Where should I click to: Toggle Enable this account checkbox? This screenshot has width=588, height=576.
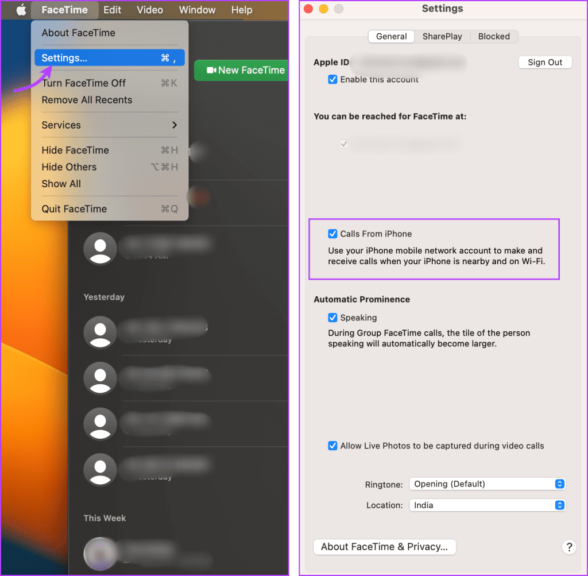[x=332, y=79]
